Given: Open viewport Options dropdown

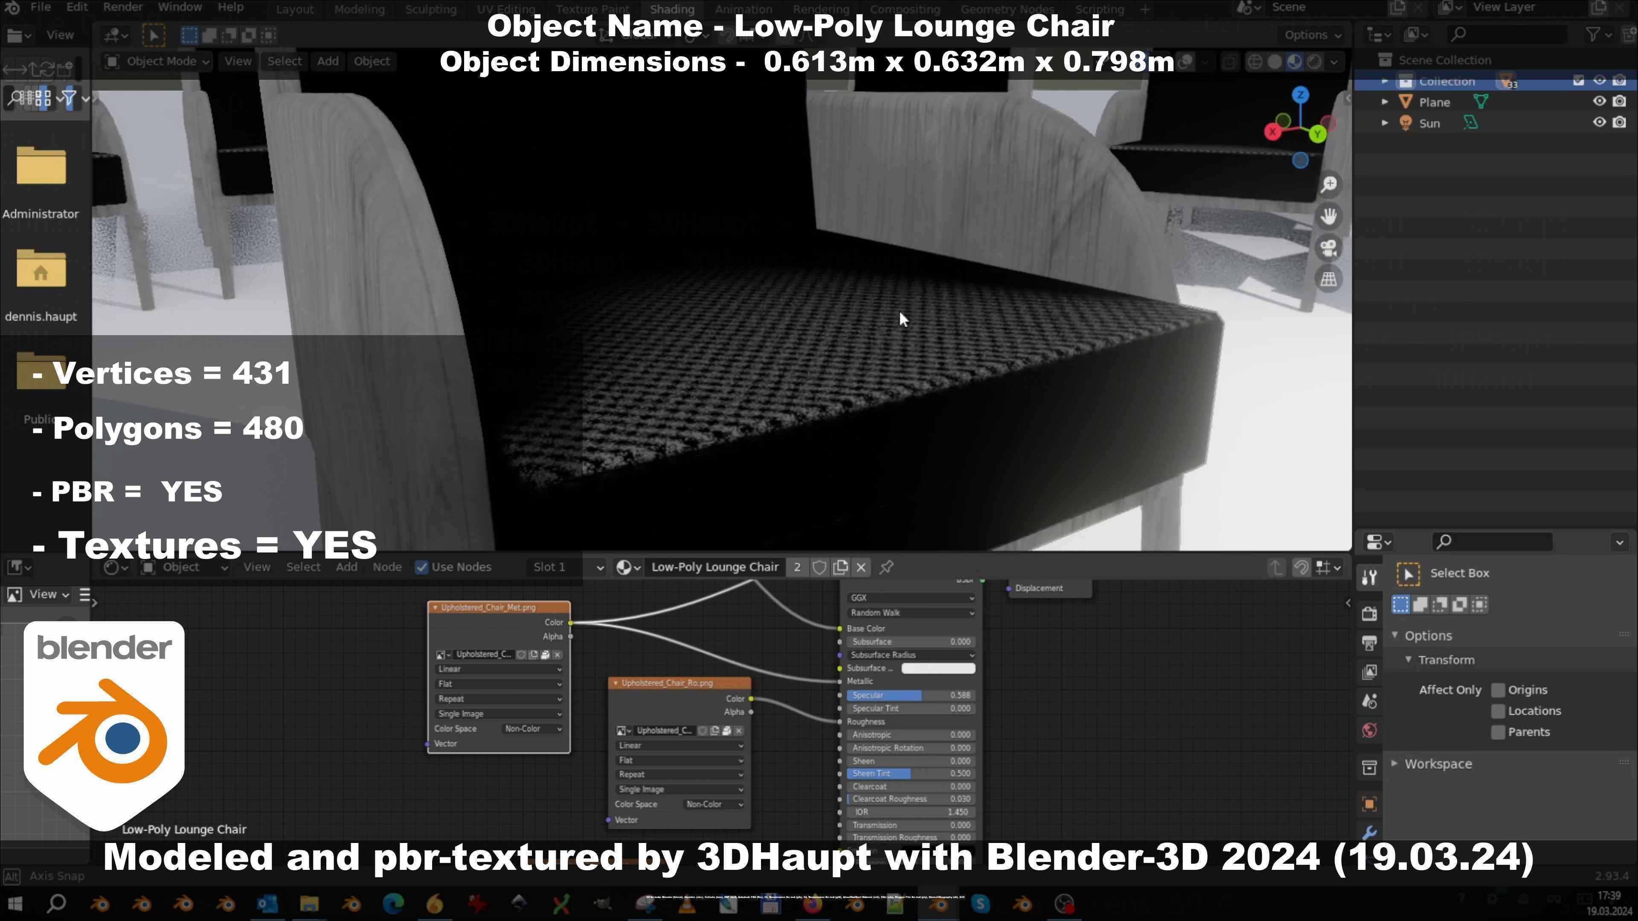Looking at the screenshot, I should (x=1313, y=35).
